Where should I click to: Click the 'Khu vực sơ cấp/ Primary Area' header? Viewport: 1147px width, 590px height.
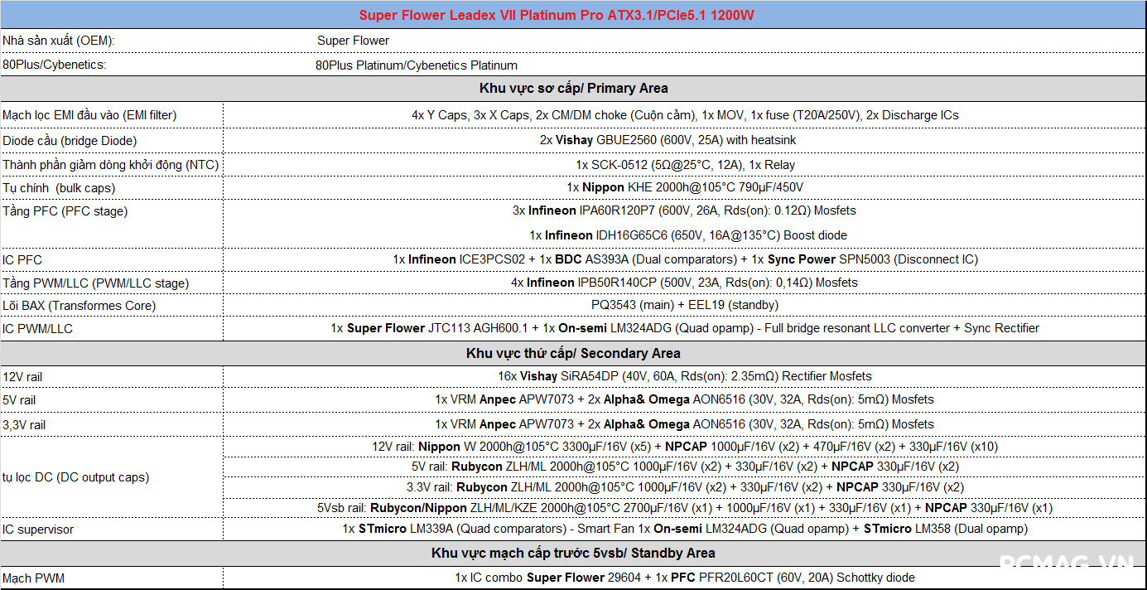pos(573,89)
